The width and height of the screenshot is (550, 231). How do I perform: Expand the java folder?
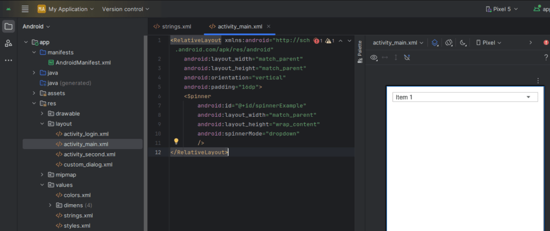click(x=34, y=73)
